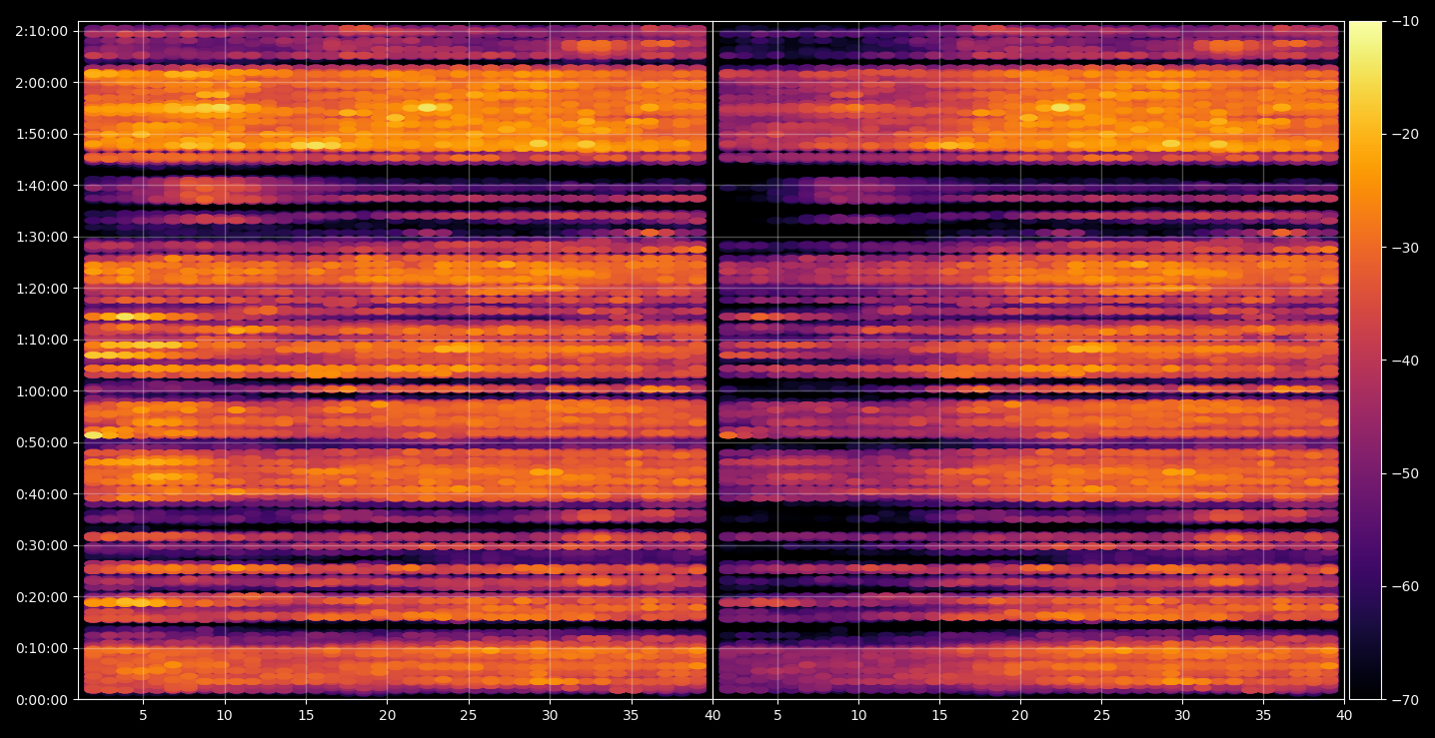Click the −10 colorbar tick label
Image resolution: width=1435 pixels, height=738 pixels.
click(x=1404, y=21)
